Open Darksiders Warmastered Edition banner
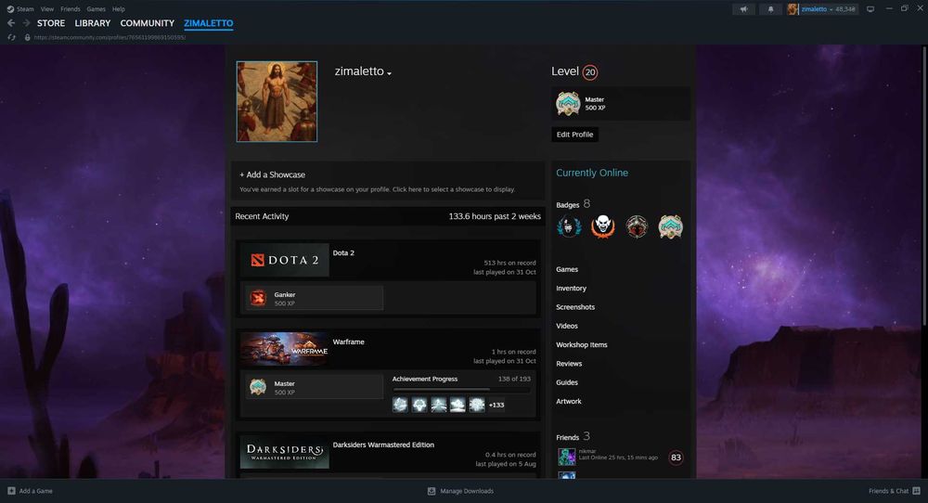Screen dimensions: 928x503 click(285, 452)
